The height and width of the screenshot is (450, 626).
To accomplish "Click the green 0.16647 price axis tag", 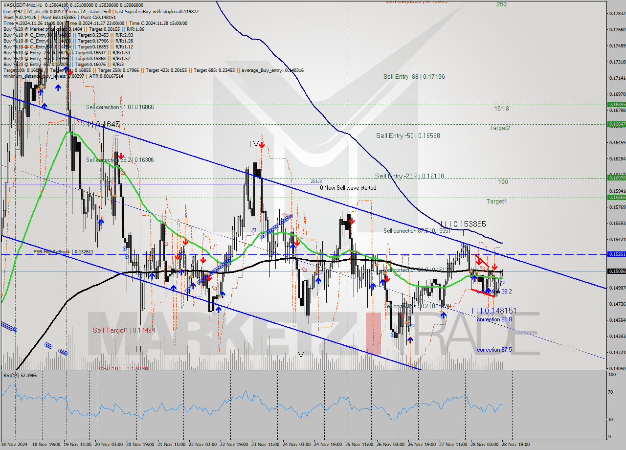I will point(616,124).
